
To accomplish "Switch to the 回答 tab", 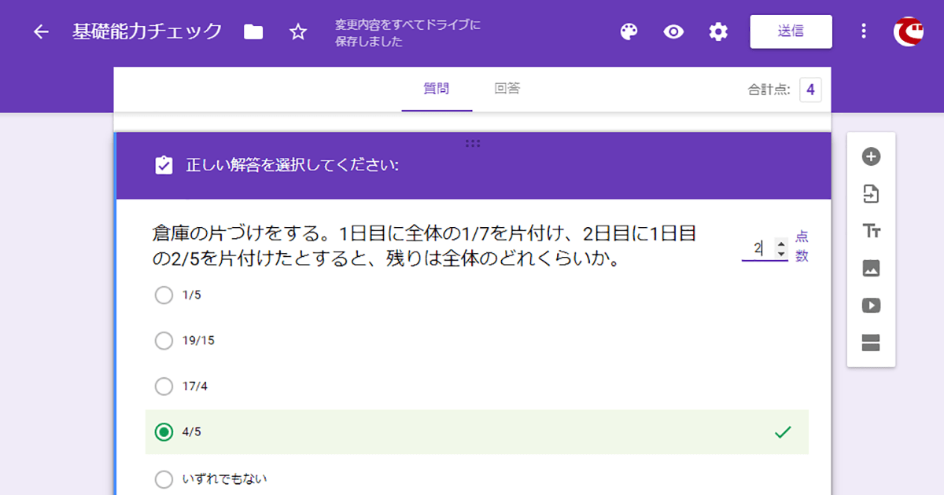I will click(507, 89).
